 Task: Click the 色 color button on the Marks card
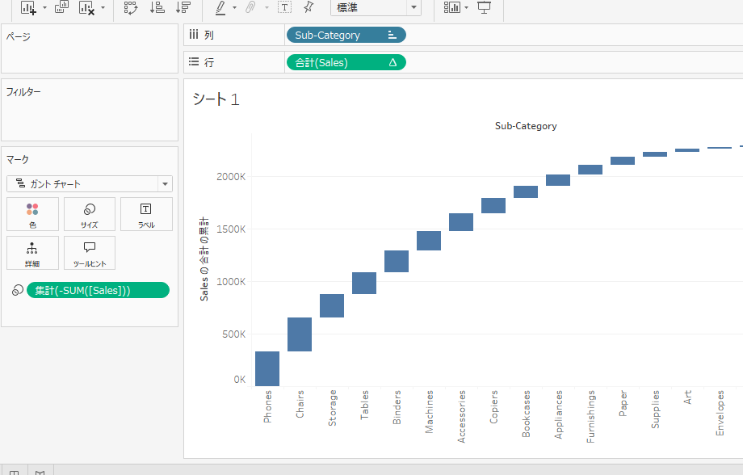point(32,214)
